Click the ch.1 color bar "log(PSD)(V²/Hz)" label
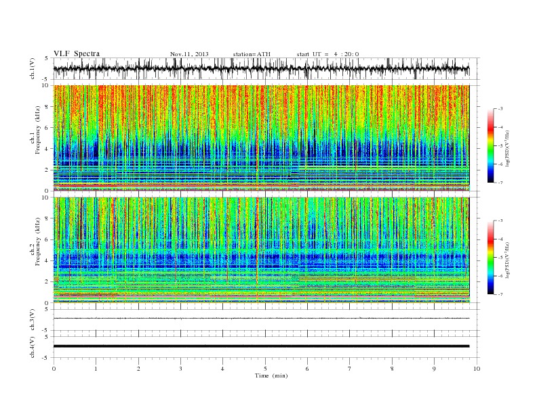Image resolution: width=537 pixels, height=414 pixels. click(508, 148)
